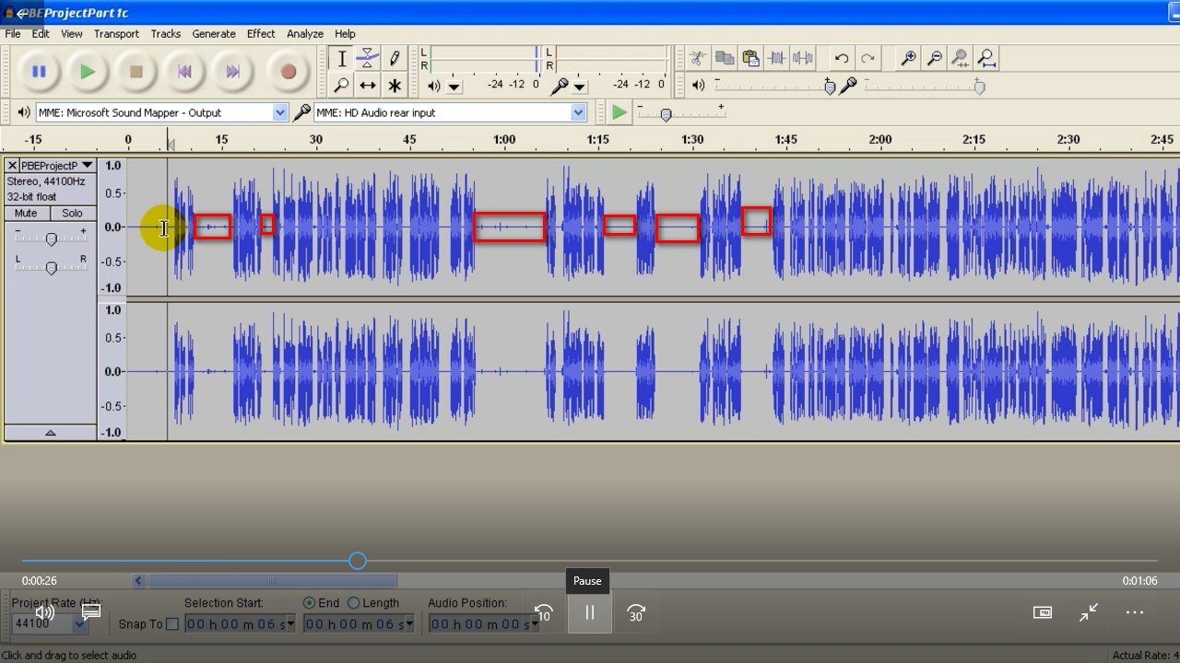This screenshot has width=1180, height=663.
Task: Select the Length radio button
Action: 353,603
